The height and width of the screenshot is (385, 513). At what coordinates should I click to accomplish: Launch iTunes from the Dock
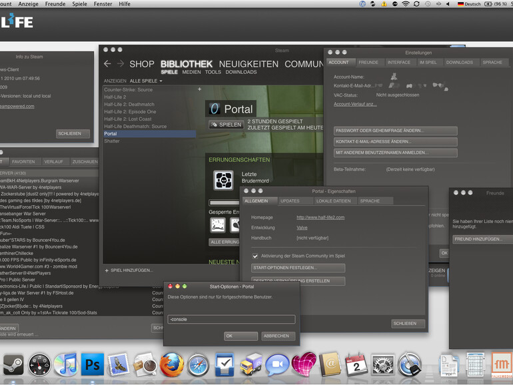[65, 365]
